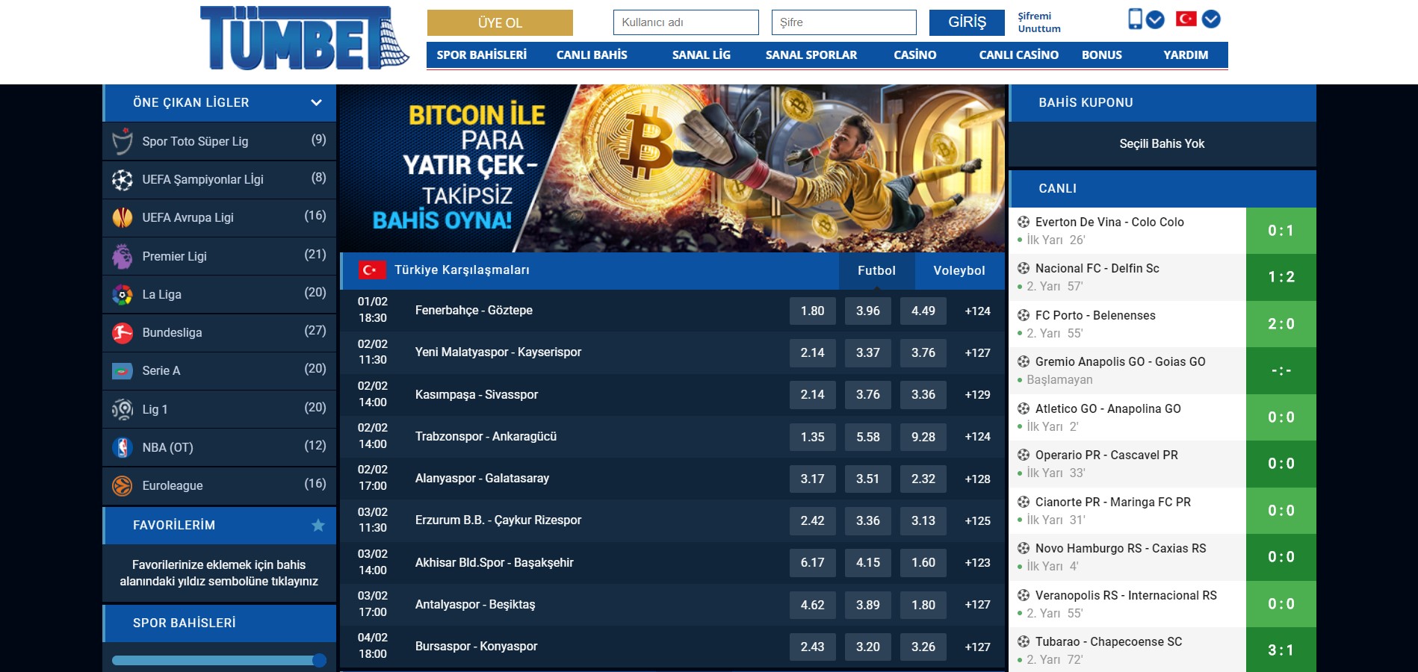Click soccer icon for Novo Hamburgo RS
1418x672 pixels.
click(x=1024, y=548)
